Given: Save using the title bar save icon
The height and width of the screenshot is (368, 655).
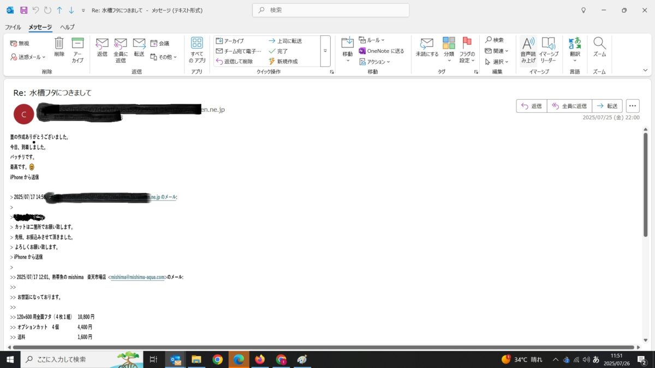Looking at the screenshot, I should tap(23, 10).
